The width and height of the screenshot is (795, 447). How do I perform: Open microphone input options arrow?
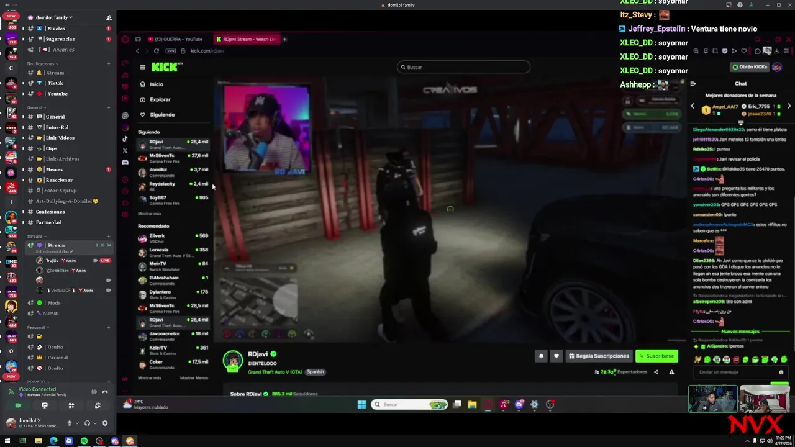click(x=76, y=423)
